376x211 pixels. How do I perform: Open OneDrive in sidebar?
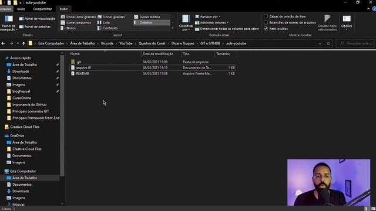pos(17,136)
